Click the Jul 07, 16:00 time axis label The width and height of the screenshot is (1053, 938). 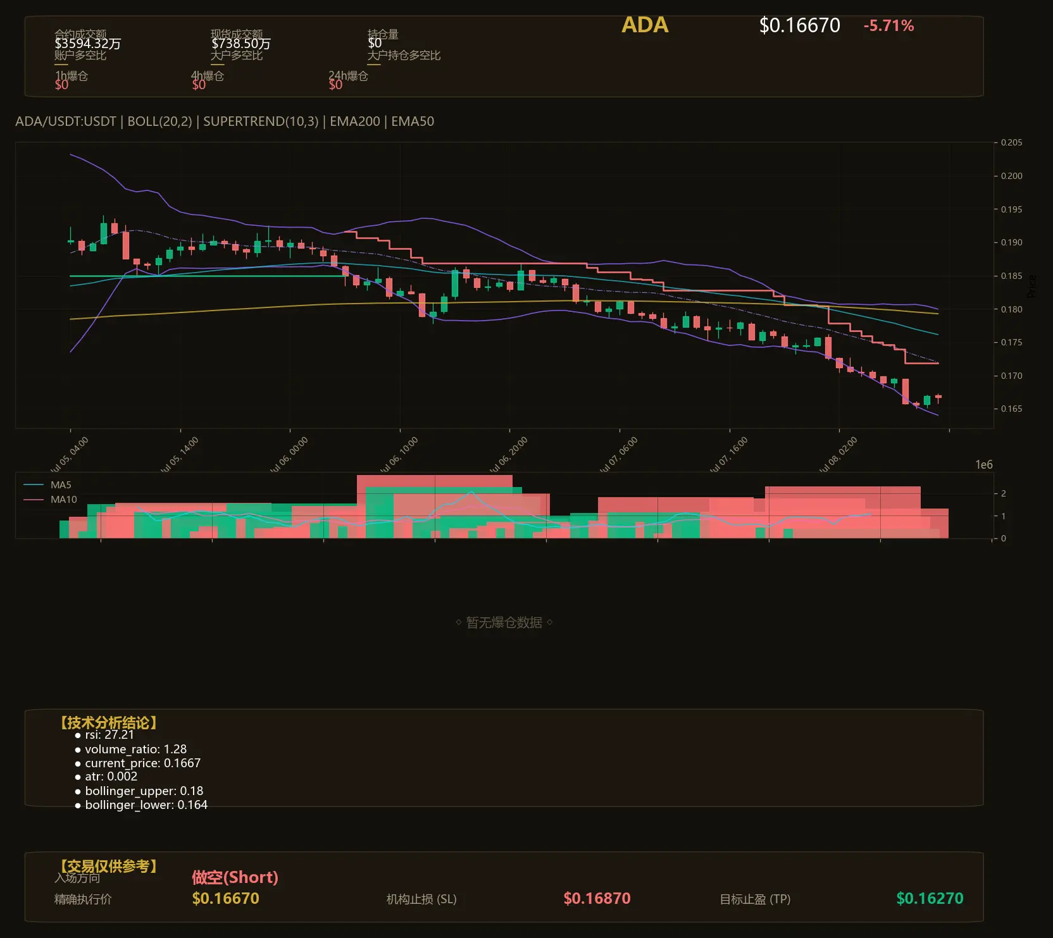728,455
